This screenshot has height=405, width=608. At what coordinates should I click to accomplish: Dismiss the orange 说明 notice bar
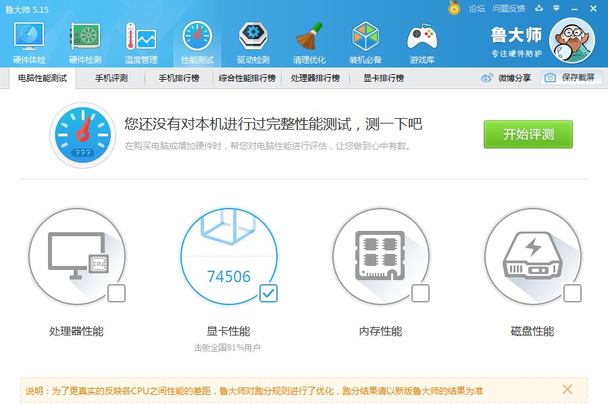tap(567, 389)
